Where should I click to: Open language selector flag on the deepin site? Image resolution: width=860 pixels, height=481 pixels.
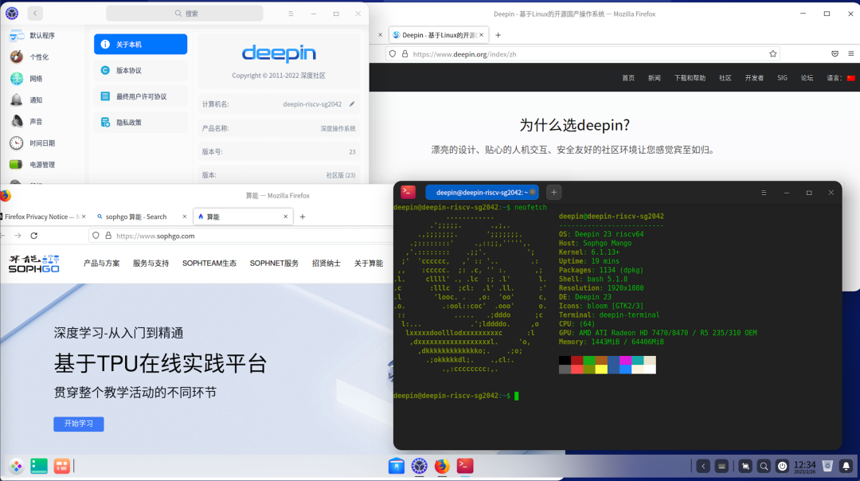[x=850, y=78]
